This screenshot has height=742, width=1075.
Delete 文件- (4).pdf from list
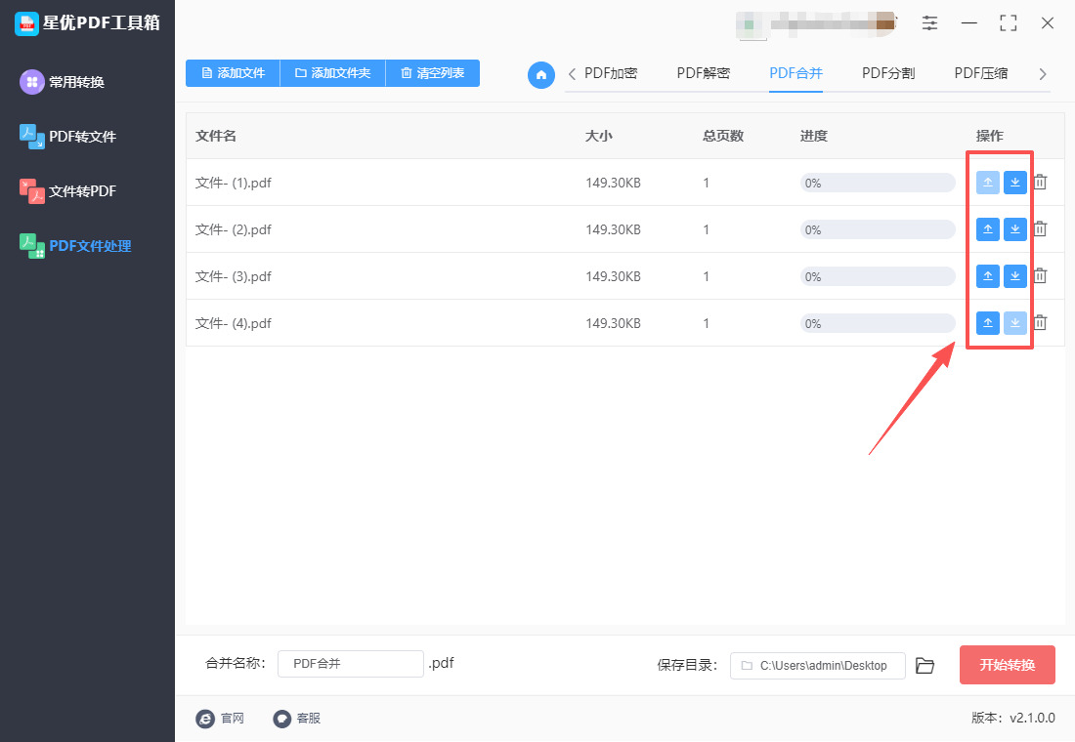1040,322
